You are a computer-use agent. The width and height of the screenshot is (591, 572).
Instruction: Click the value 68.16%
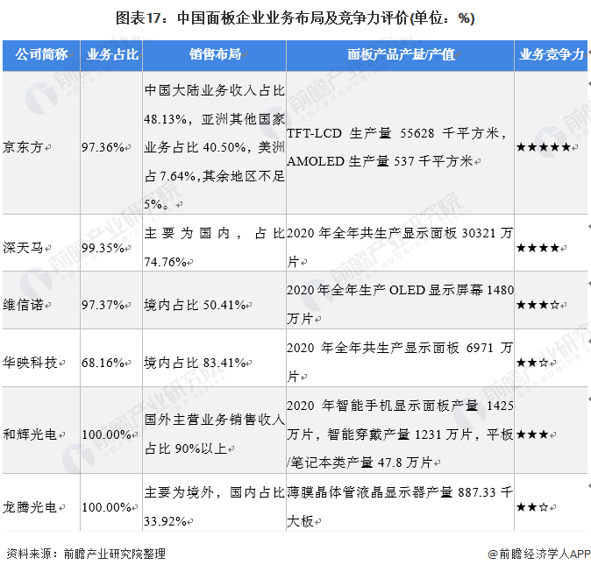(x=103, y=363)
